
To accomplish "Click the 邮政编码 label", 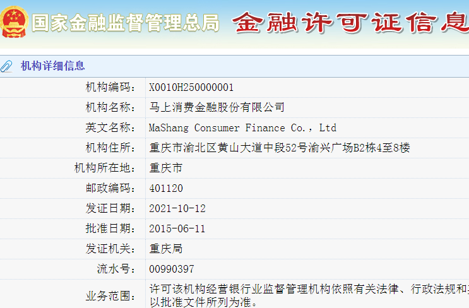I will pos(110,188).
